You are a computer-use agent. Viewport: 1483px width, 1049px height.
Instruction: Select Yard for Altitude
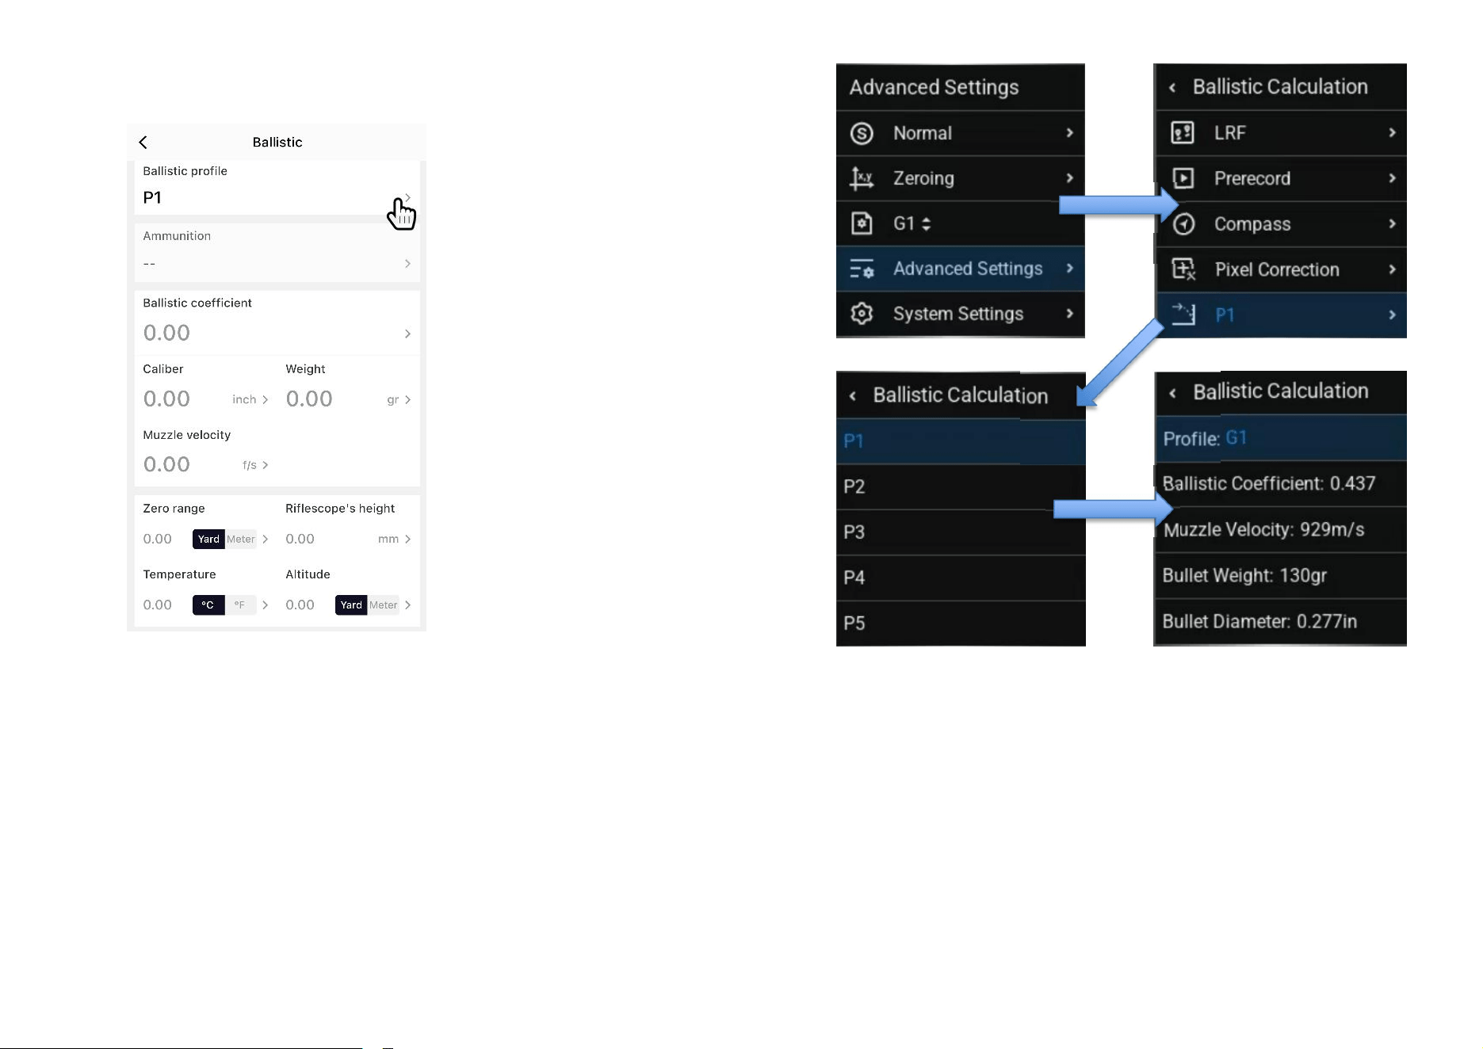click(x=351, y=605)
